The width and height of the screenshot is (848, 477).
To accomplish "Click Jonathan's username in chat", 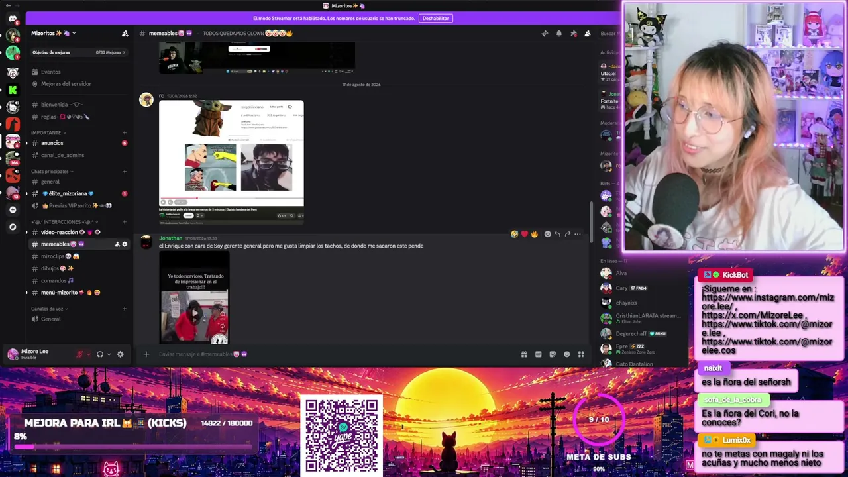I will tap(170, 238).
